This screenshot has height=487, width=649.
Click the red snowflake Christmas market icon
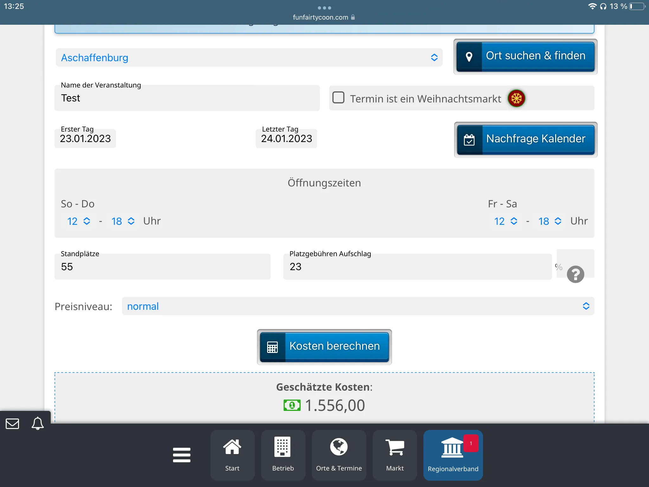click(x=516, y=98)
